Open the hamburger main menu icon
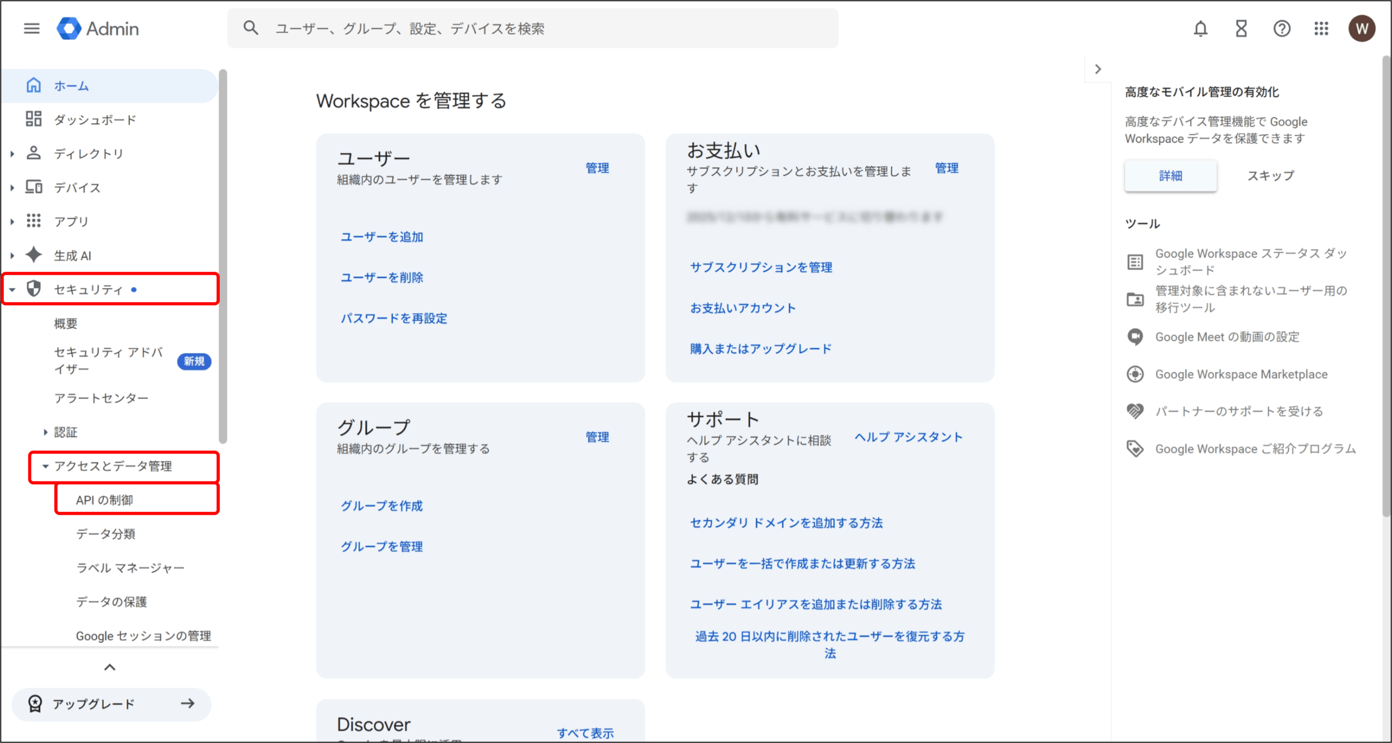The image size is (1392, 743). 32,28
